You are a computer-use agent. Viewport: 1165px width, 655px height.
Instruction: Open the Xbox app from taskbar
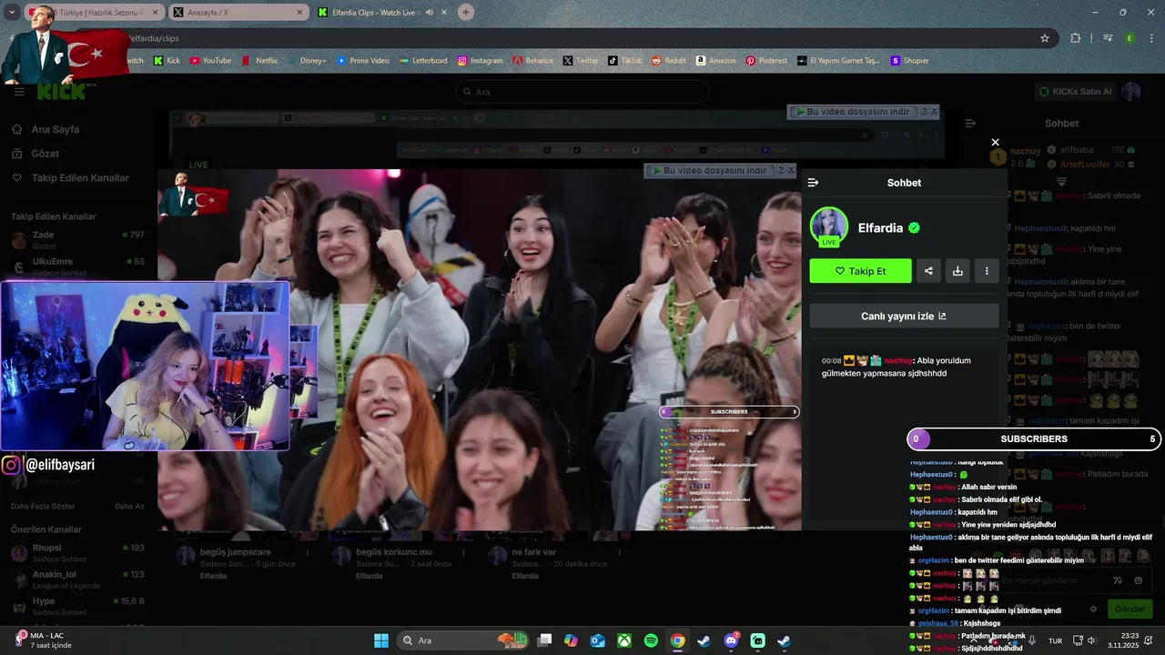pos(624,640)
